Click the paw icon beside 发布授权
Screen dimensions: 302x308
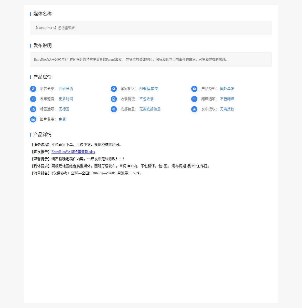(194, 109)
